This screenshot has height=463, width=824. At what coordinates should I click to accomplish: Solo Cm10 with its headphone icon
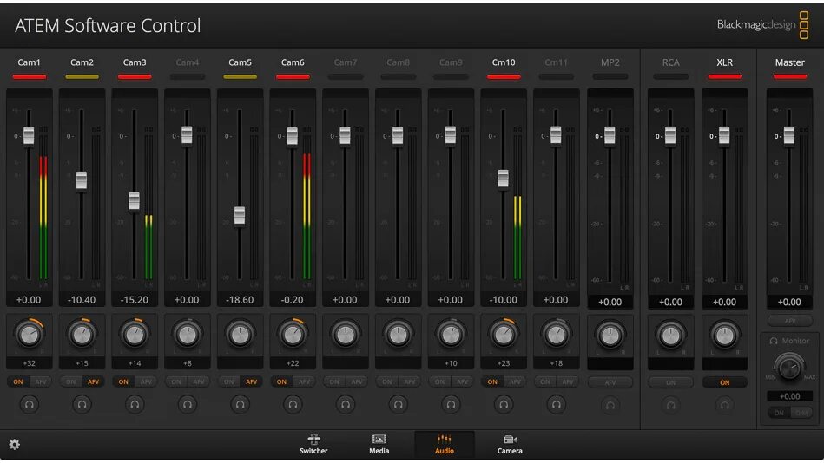pos(504,405)
